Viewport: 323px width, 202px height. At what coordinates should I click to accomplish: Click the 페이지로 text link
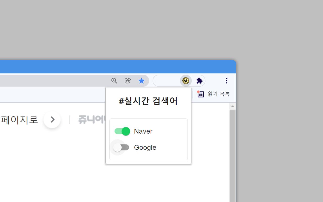pyautogui.click(x=19, y=120)
